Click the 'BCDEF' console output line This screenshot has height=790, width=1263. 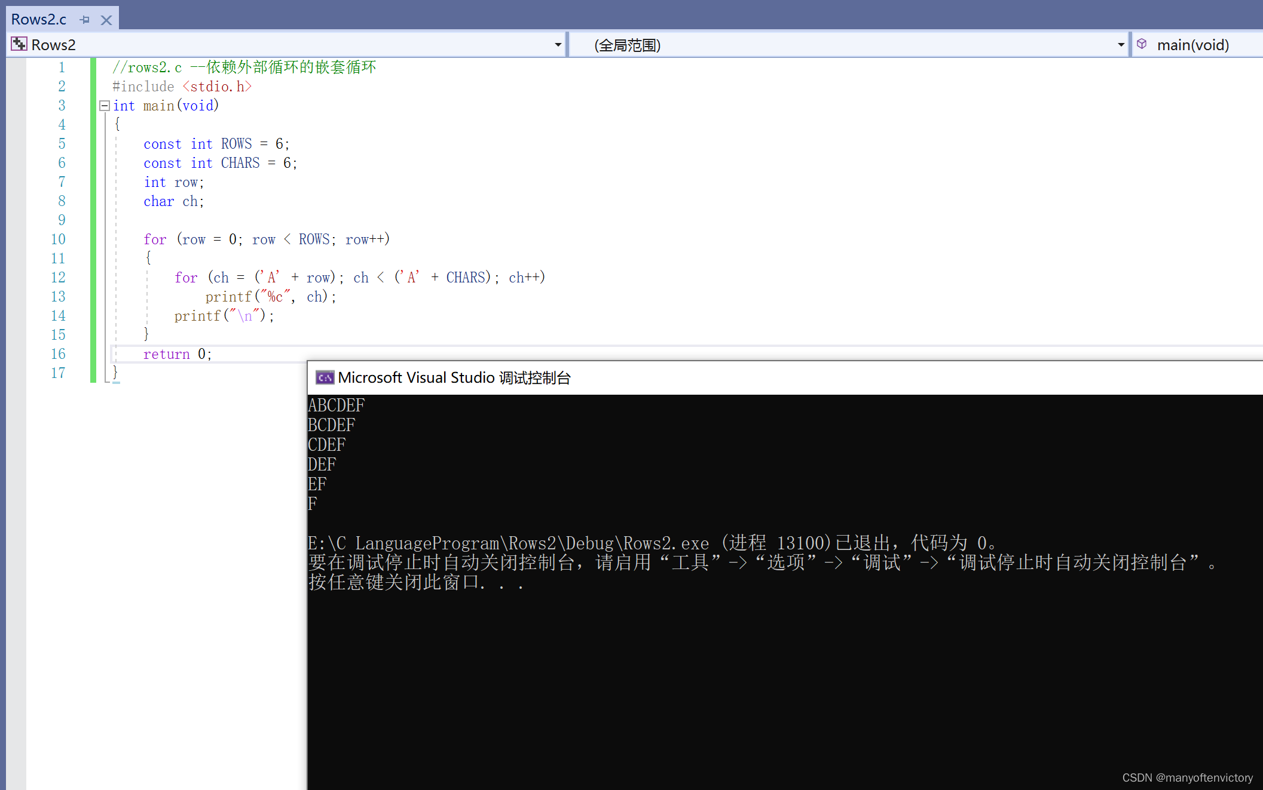point(331,425)
